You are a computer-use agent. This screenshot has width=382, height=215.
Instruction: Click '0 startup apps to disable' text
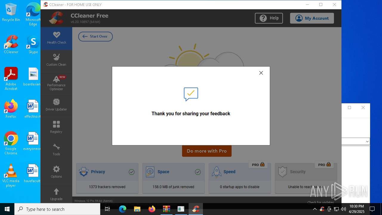[x=240, y=187]
